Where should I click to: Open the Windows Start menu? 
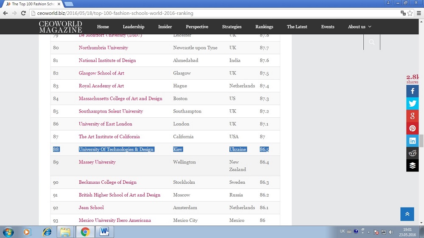point(8,232)
